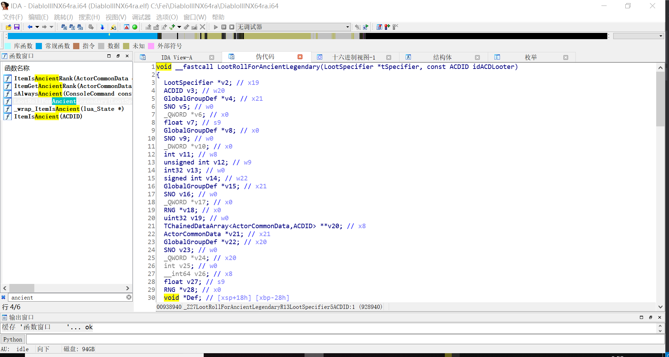Pause the debugger process

[x=224, y=27]
